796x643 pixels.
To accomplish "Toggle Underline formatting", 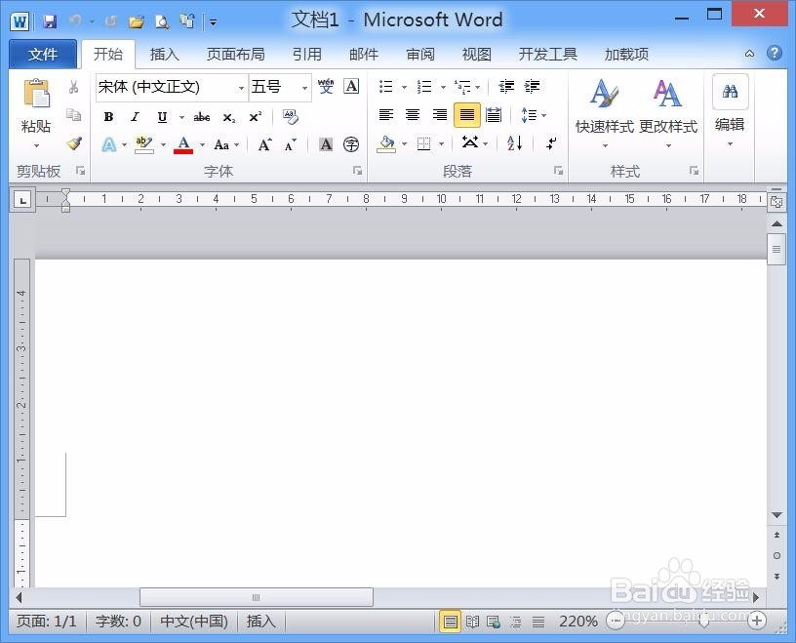I will point(162,117).
